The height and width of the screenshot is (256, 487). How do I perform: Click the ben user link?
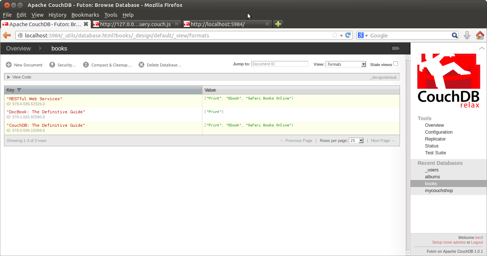478,237
